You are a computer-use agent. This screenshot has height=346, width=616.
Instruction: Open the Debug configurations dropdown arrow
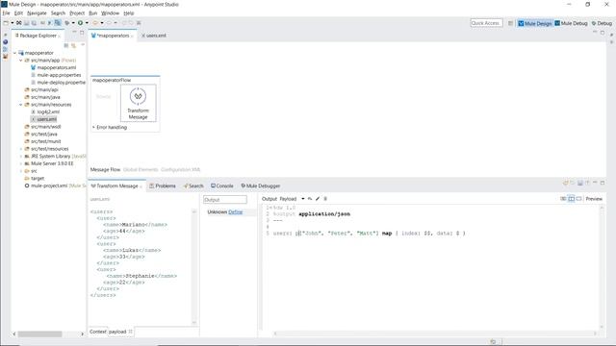tap(73, 23)
